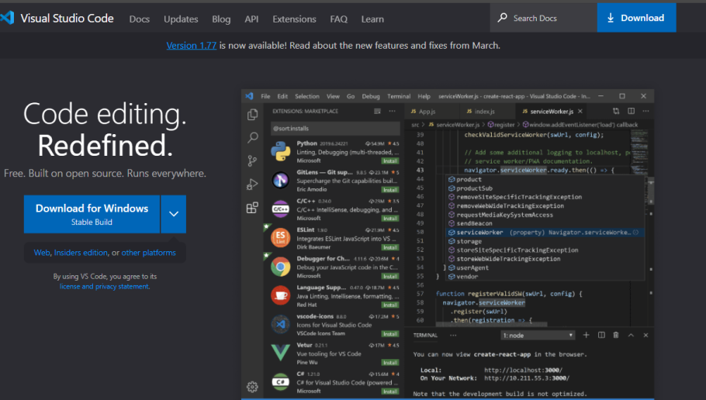706x400 pixels.
Task: Select userAgent suggestion in the autocomplete list
Action: [x=545, y=267]
